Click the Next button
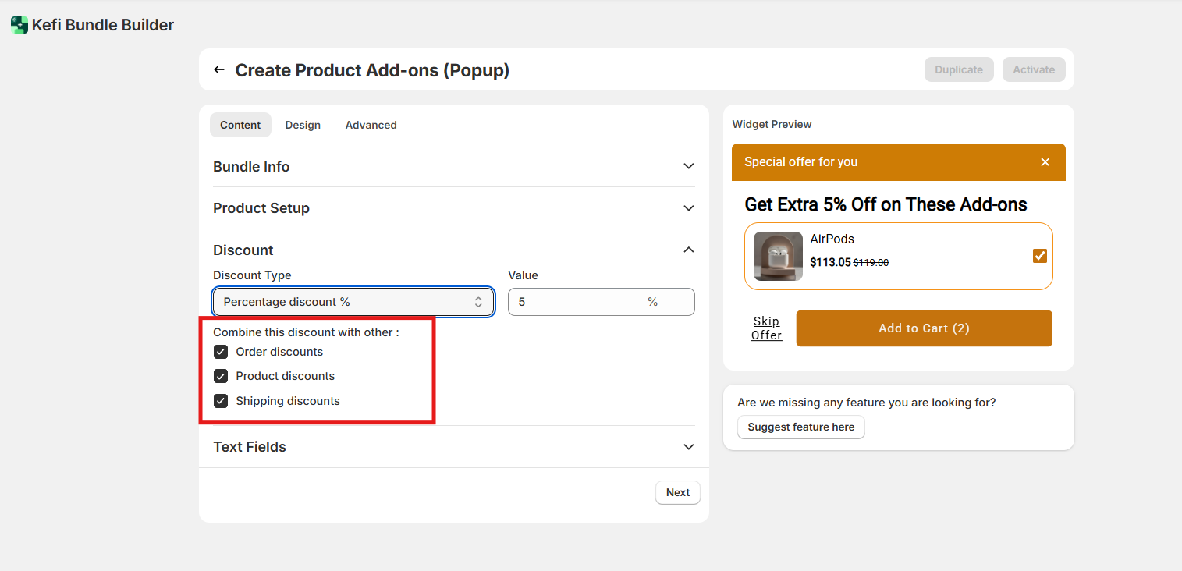Image resolution: width=1182 pixels, height=571 pixels. pyautogui.click(x=677, y=492)
